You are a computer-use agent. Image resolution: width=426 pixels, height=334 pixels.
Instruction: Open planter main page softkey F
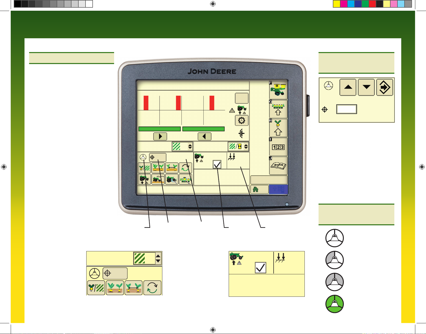[x=278, y=90]
